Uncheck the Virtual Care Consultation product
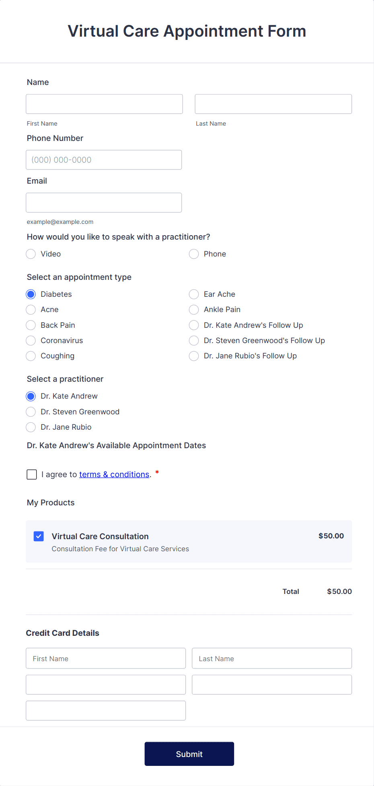This screenshot has height=786, width=374. [x=39, y=536]
